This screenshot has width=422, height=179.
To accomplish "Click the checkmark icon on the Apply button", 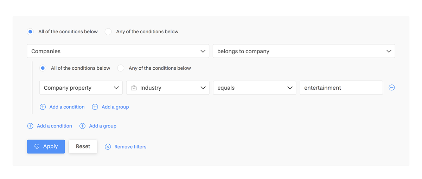I will [x=37, y=146].
